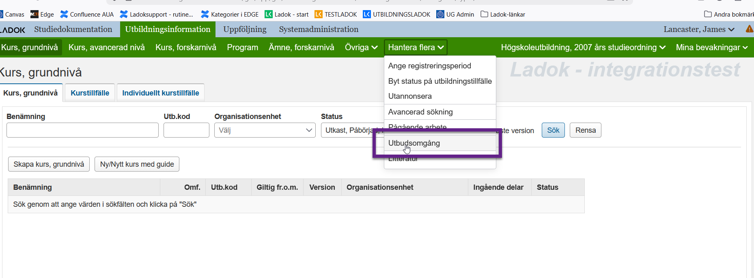This screenshot has width=754, height=278.
Task: Open the TESTLADOK bookmark
Action: (336, 15)
